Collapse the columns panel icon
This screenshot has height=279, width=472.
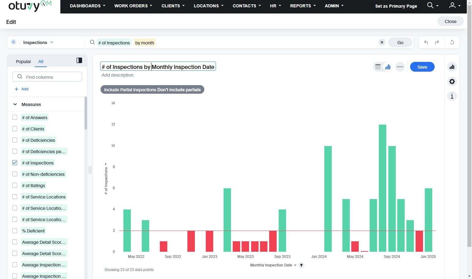79,60
